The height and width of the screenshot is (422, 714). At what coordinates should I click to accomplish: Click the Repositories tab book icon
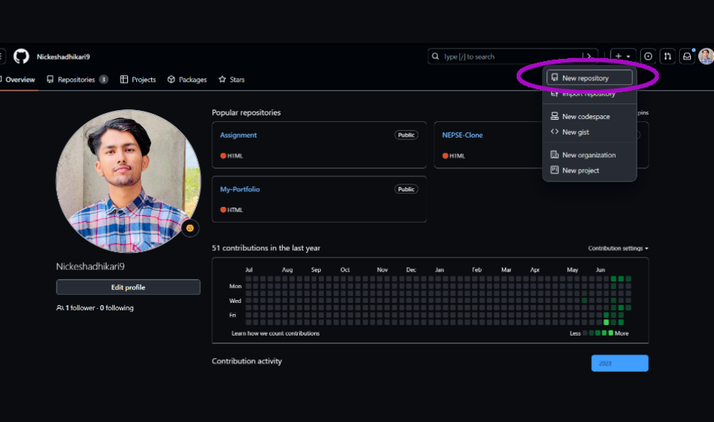50,79
